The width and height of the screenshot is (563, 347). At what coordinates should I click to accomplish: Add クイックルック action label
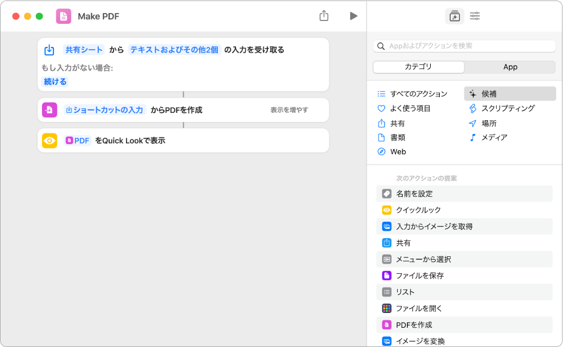(x=418, y=210)
